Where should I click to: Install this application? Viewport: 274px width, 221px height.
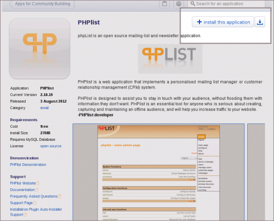tap(223, 22)
